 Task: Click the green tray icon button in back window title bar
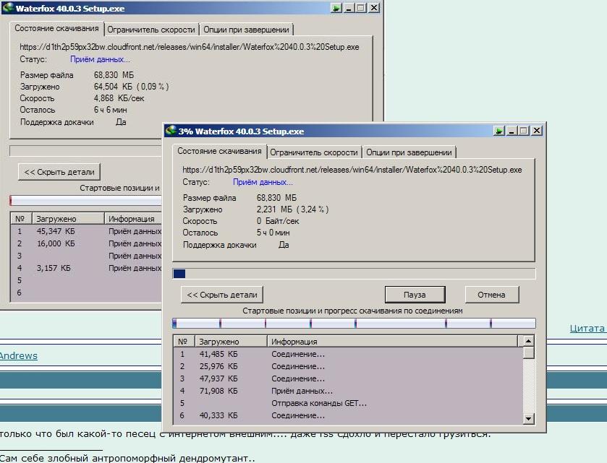(336, 8)
